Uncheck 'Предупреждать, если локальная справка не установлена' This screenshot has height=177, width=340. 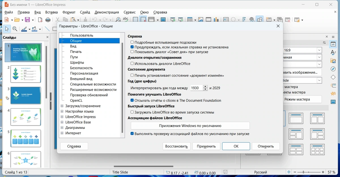tap(132, 47)
